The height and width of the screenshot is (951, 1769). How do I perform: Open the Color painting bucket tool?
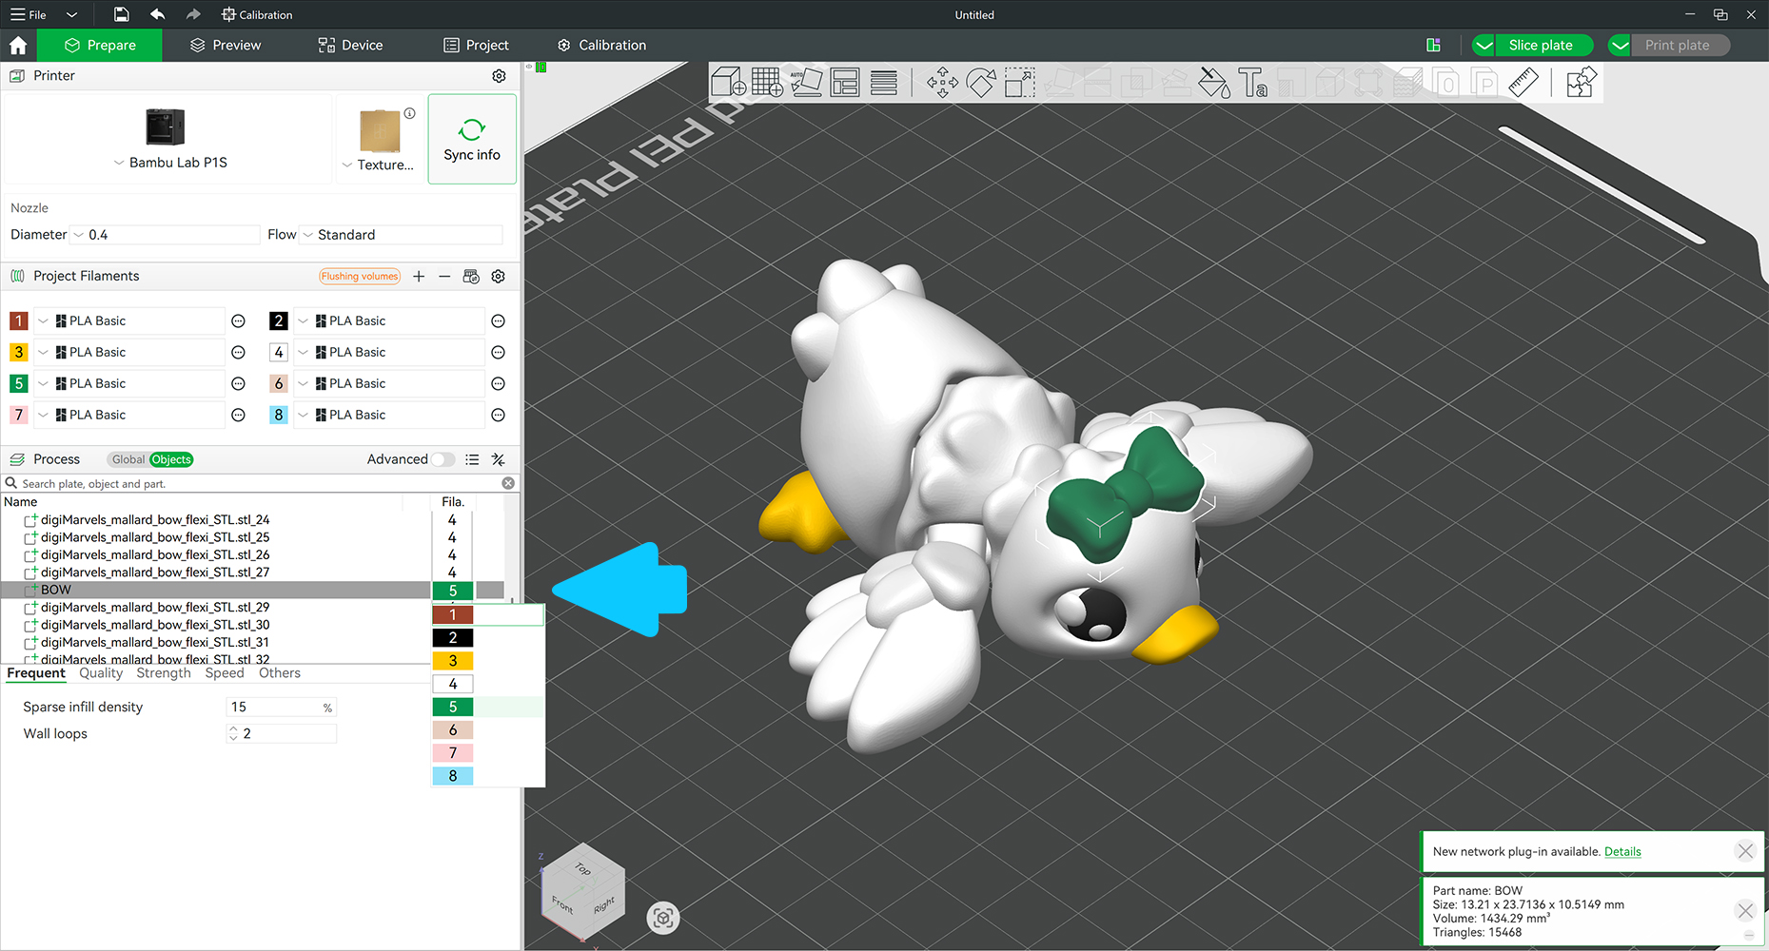tap(1213, 83)
